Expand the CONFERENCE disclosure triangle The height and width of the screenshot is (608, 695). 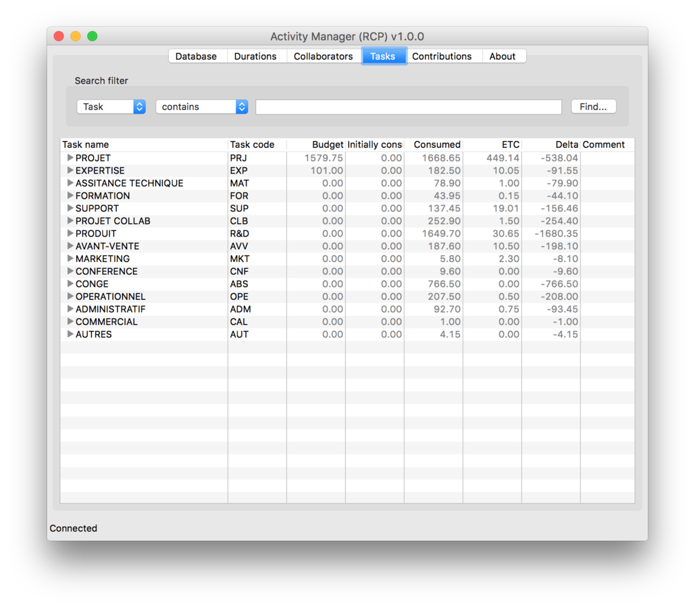point(70,271)
